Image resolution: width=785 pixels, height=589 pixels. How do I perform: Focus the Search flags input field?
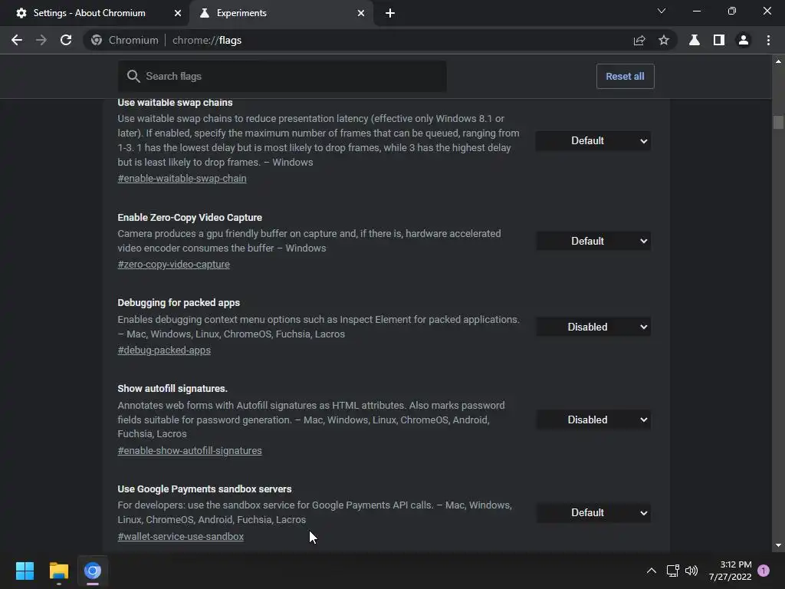282,76
